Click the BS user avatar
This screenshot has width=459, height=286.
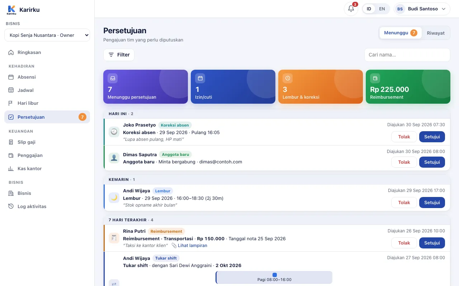pyautogui.click(x=400, y=9)
